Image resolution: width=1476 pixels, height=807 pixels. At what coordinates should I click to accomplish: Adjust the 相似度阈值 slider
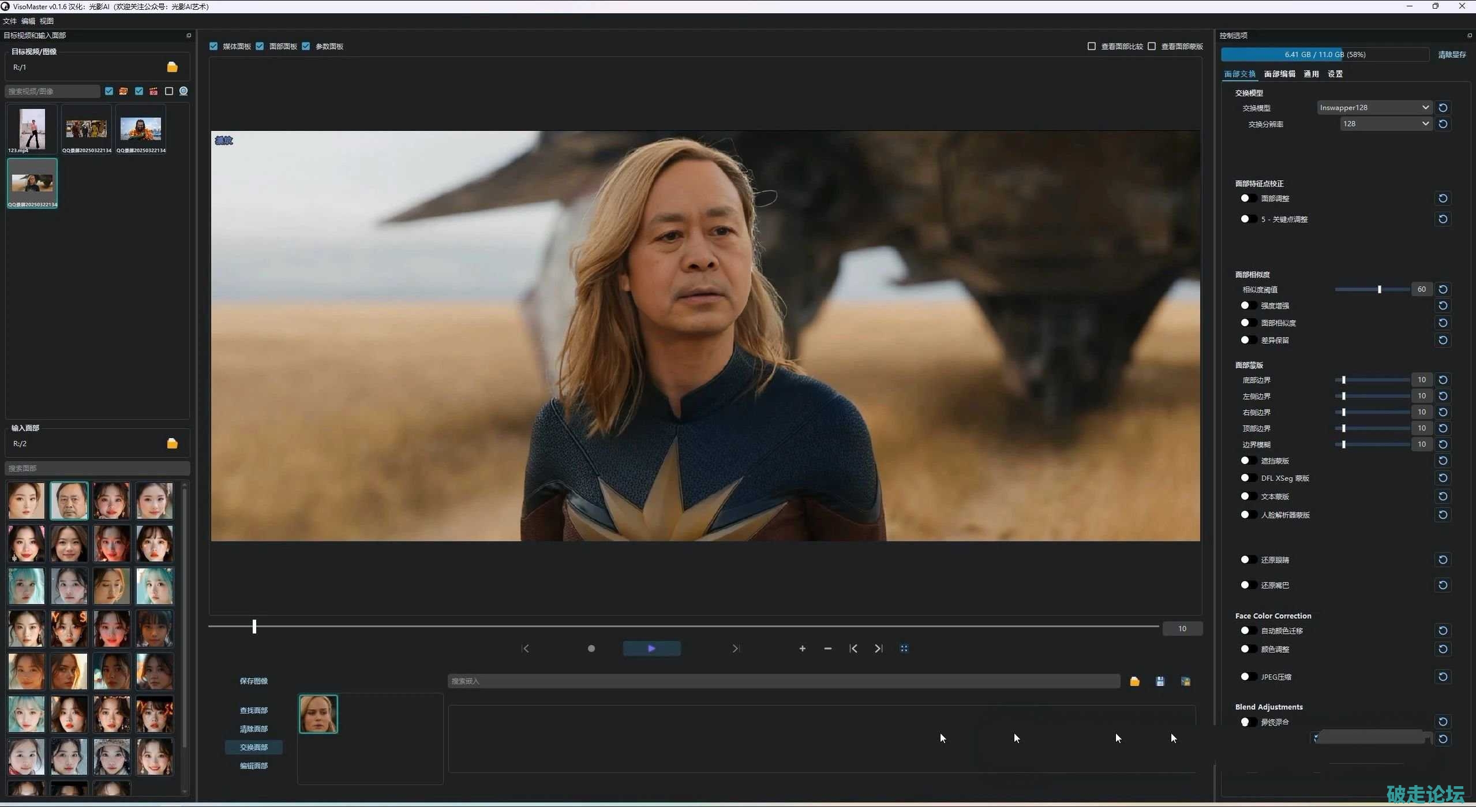1379,289
